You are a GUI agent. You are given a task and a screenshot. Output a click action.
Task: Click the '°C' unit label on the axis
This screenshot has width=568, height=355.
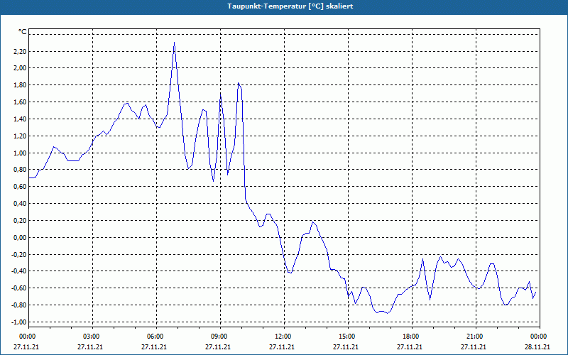(x=23, y=32)
